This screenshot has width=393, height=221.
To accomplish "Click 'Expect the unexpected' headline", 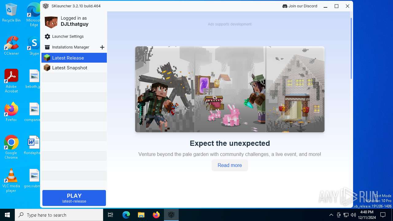I will pos(230,143).
